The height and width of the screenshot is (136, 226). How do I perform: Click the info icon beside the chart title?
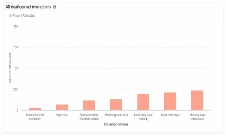(x=54, y=7)
